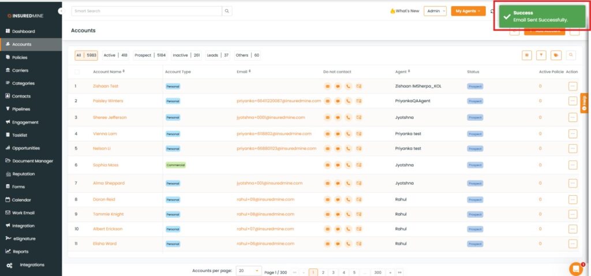Switch to the Prospect filter tab
Viewport: 591px width, 276px height.
click(x=150, y=55)
